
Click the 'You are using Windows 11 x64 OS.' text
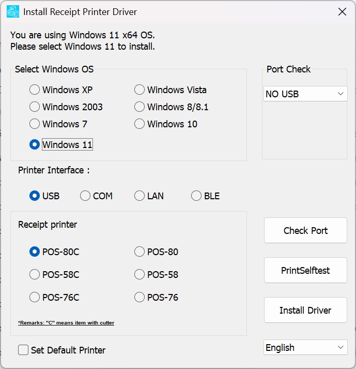(x=83, y=35)
